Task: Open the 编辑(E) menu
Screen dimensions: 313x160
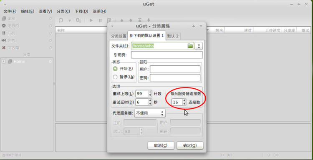Action: pyautogui.click(x=28, y=11)
